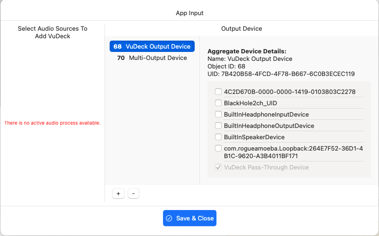The height and width of the screenshot is (236, 379).
Task: Click the Object ID: 68 text
Action: click(226, 66)
